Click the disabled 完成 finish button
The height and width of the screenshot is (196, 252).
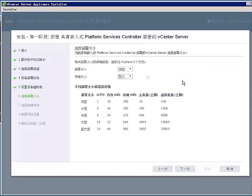click(x=207, y=169)
